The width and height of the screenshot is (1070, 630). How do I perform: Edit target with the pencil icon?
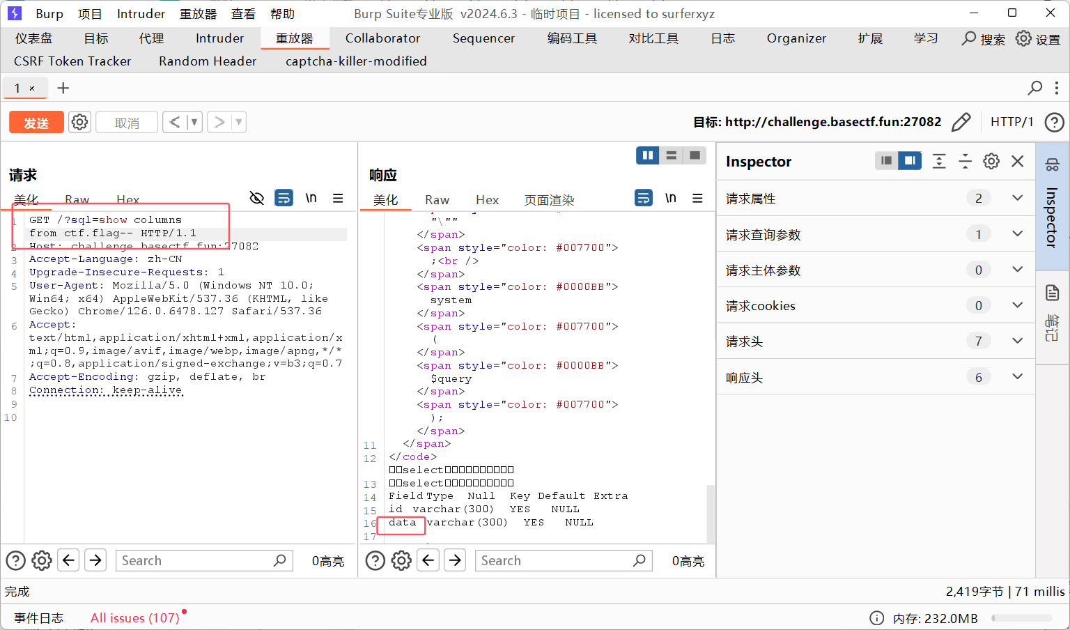pos(961,122)
